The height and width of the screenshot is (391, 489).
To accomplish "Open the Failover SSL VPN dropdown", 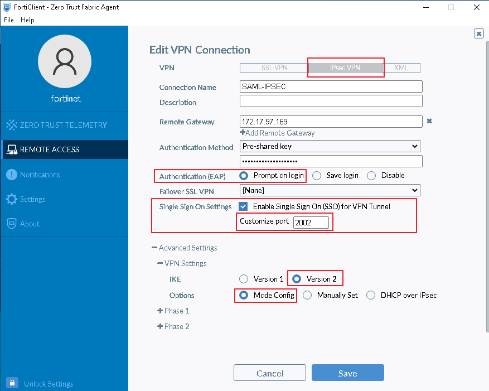I will pos(330,190).
